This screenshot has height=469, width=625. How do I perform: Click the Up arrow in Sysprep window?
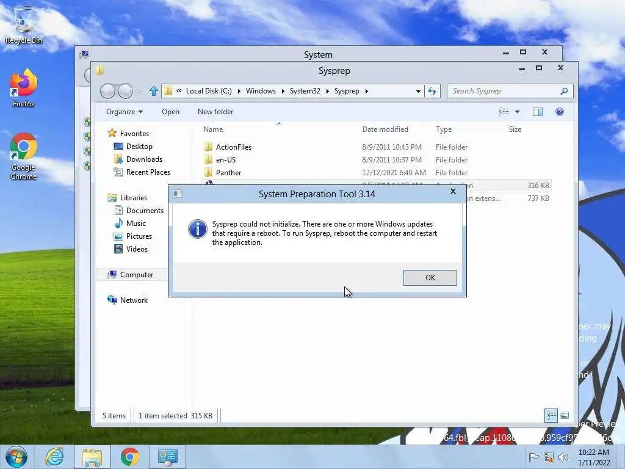[153, 92]
